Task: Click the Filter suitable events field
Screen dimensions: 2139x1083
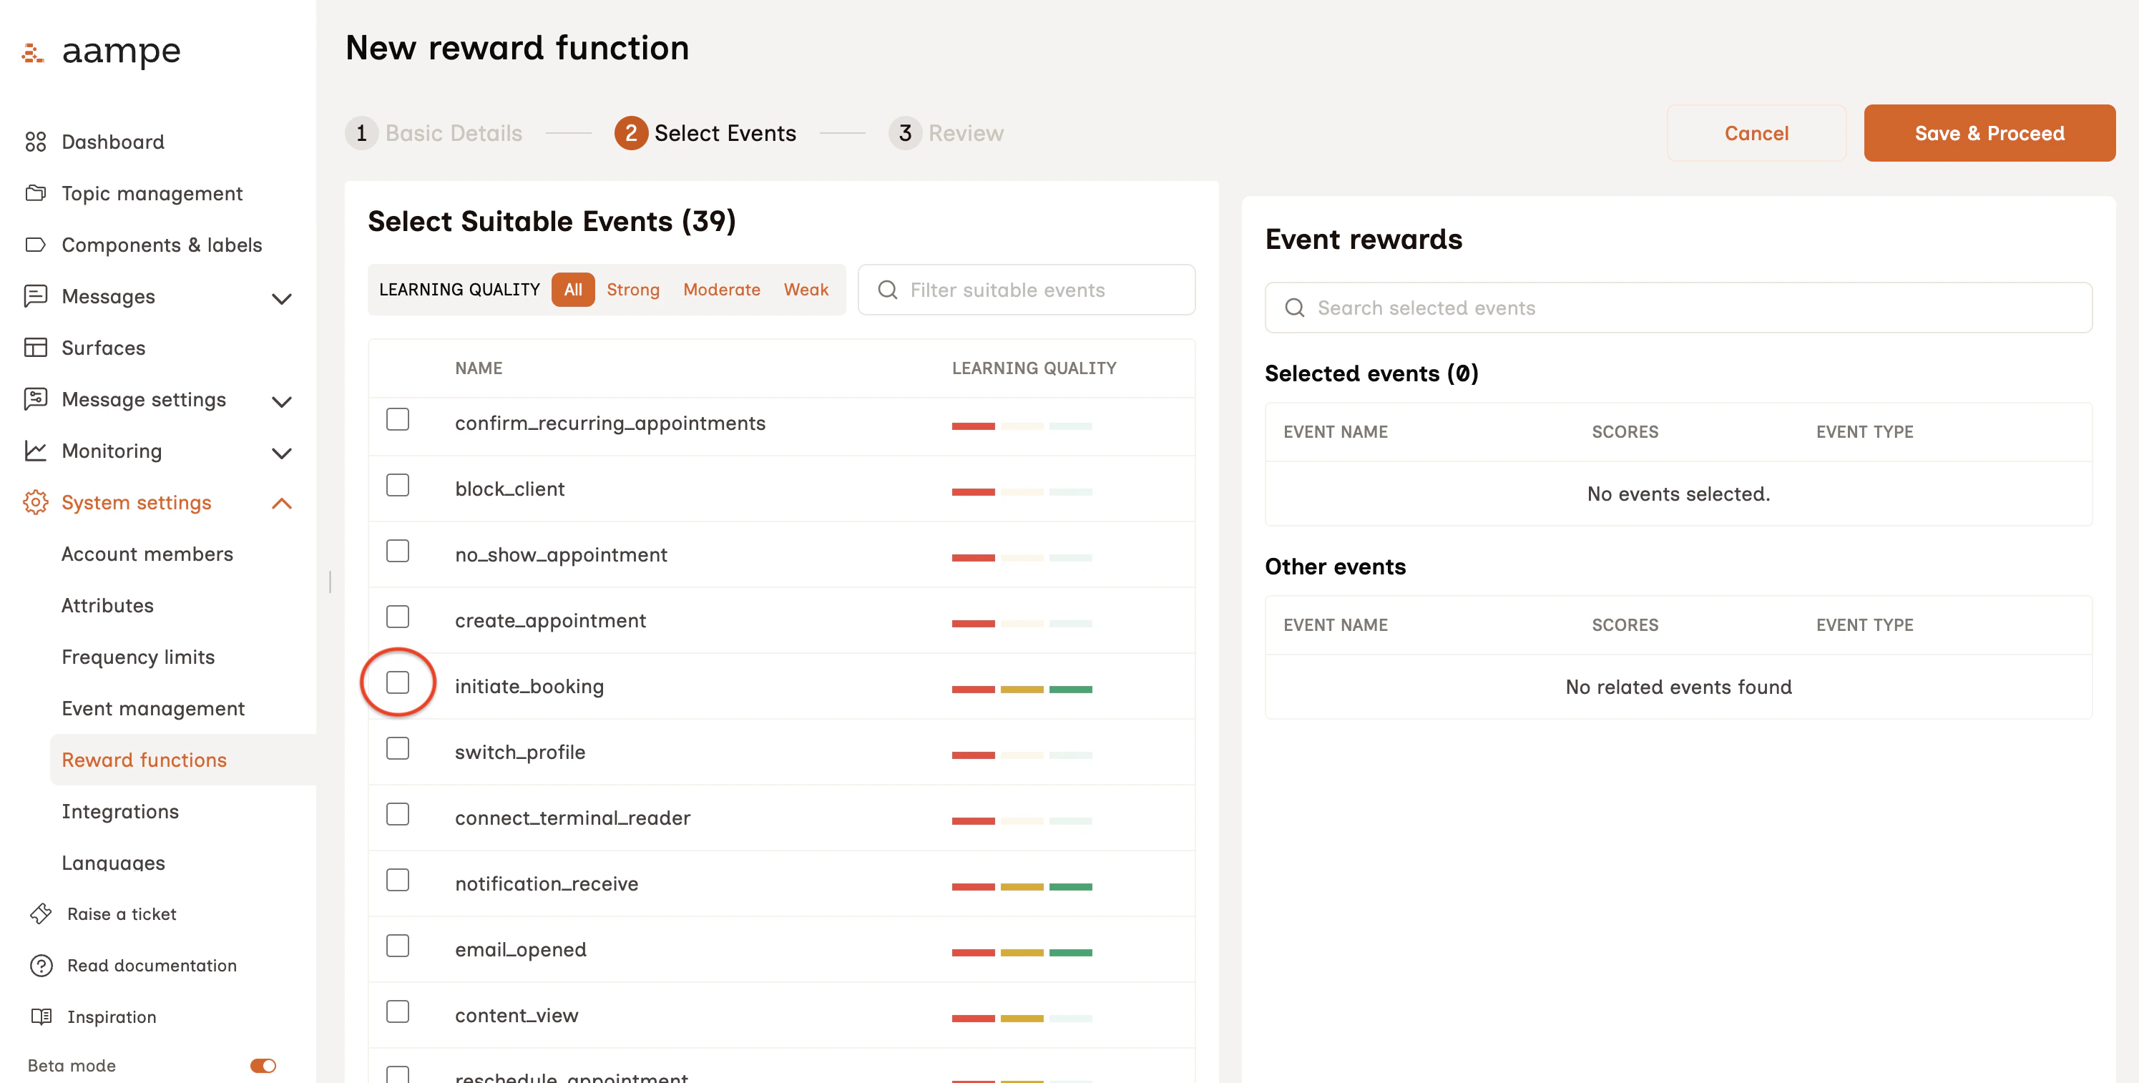Action: (1027, 289)
